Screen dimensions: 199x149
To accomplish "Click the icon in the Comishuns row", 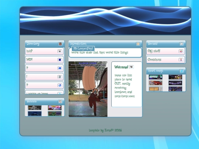I will (181, 60).
